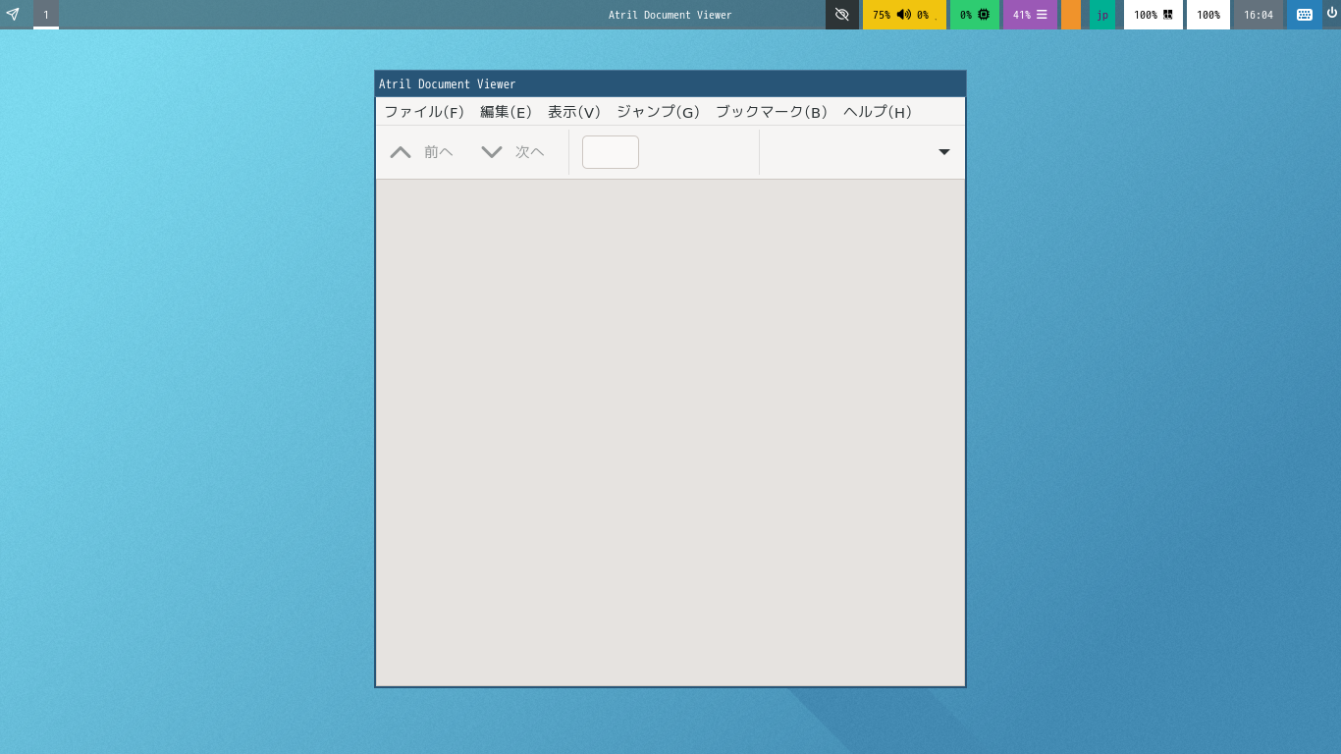Click the 16:04 clock
This screenshot has height=754, width=1341.
click(x=1259, y=15)
